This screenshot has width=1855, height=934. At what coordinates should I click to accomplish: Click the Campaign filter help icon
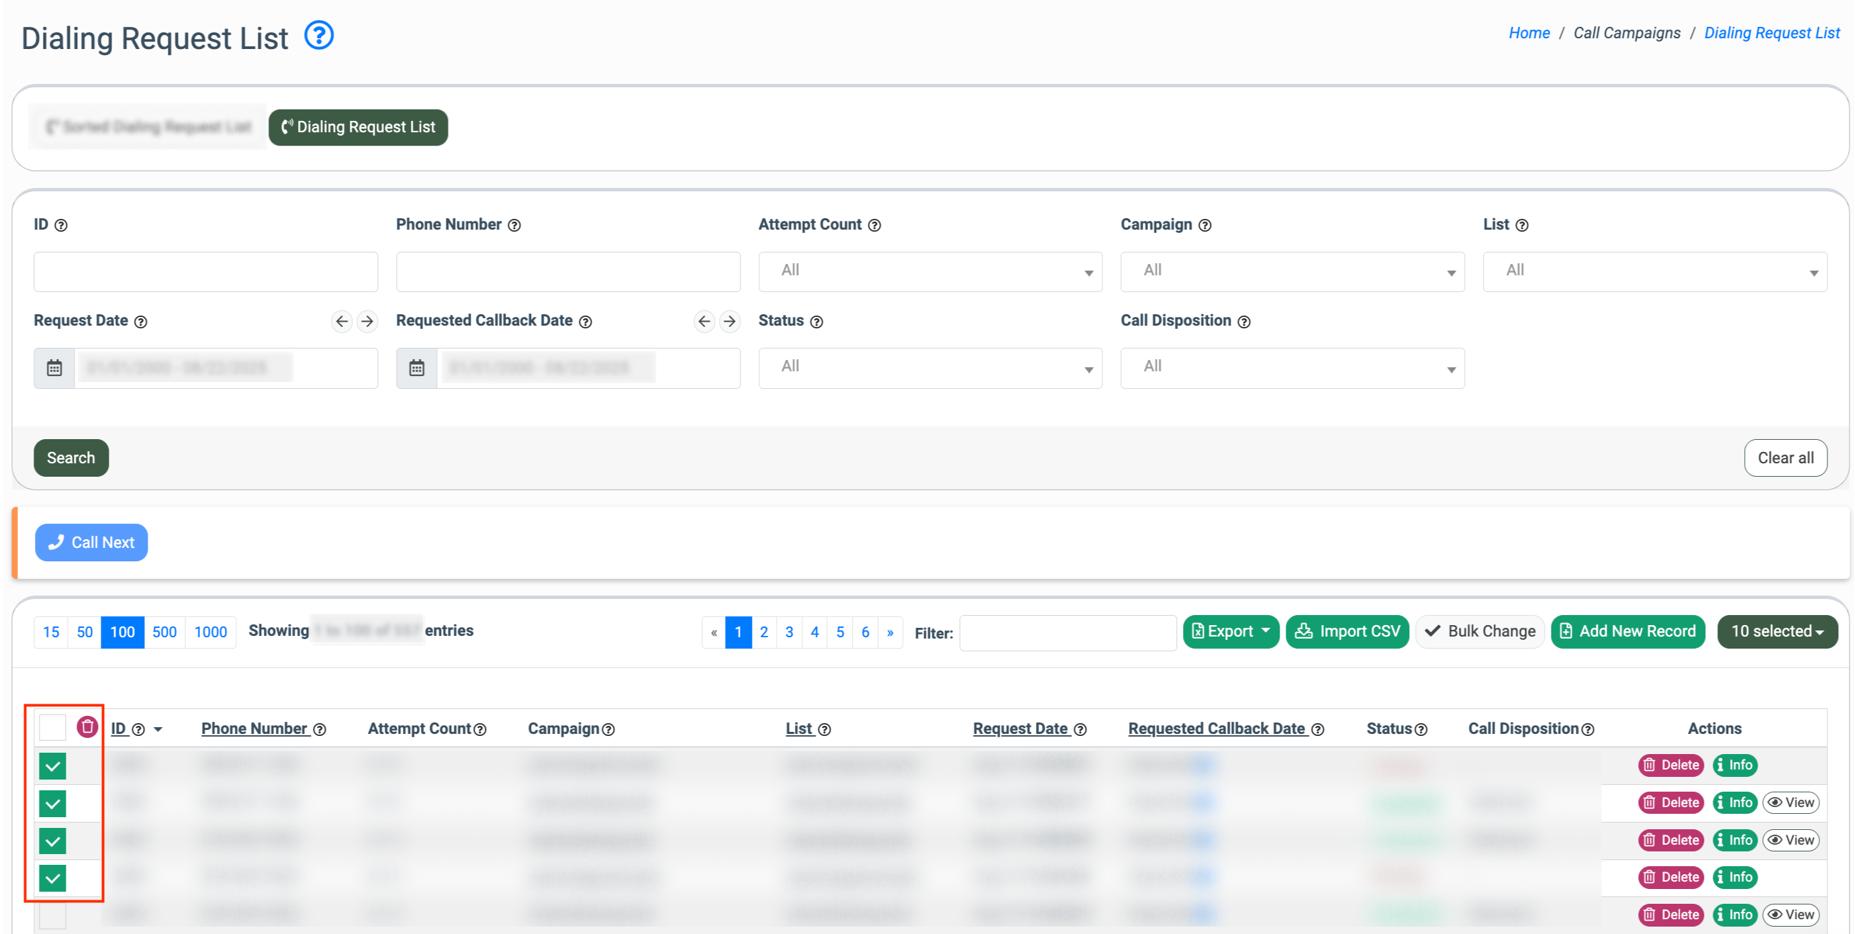click(x=1204, y=226)
